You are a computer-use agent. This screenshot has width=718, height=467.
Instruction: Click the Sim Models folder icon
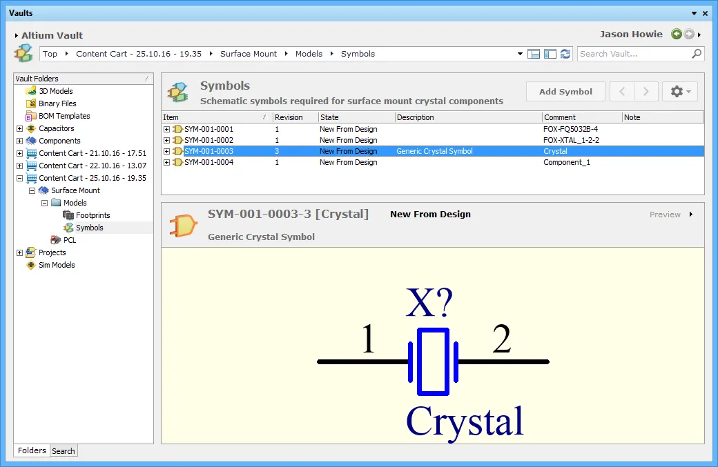(31, 265)
